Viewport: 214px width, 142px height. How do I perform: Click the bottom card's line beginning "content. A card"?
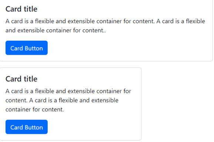pos(62,100)
